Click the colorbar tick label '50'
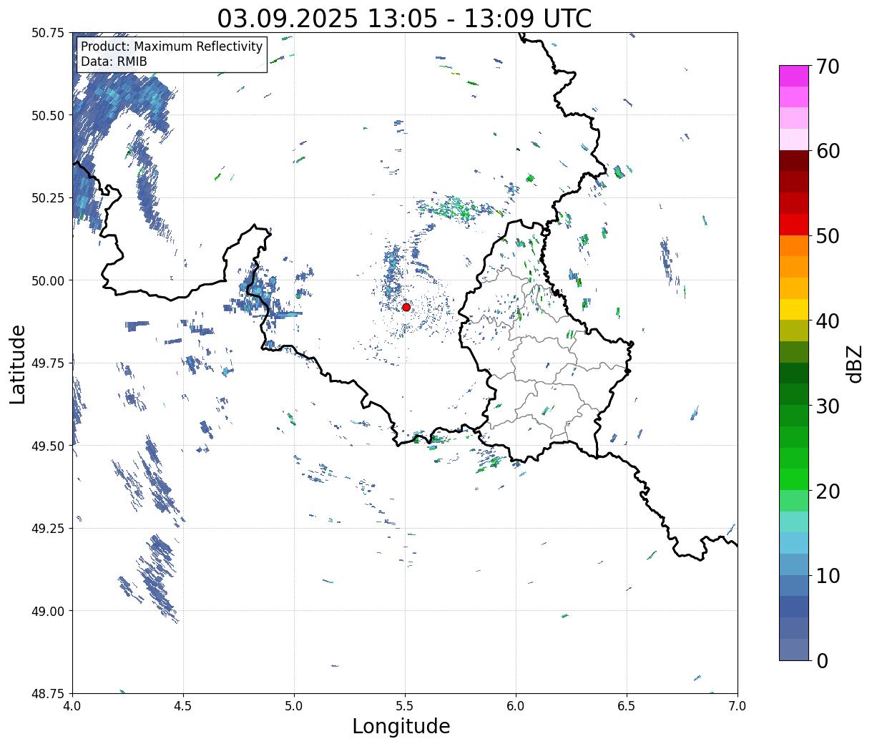The image size is (872, 744). [x=827, y=236]
